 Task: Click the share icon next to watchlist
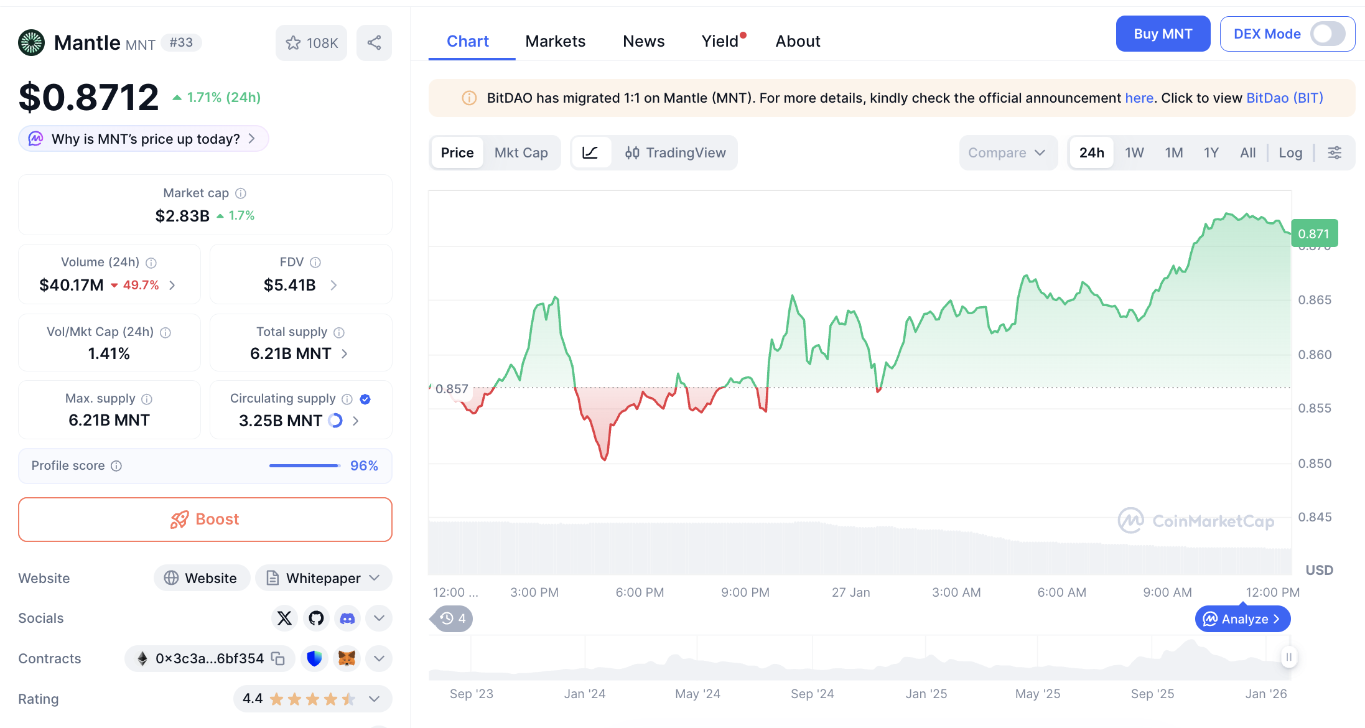(374, 43)
